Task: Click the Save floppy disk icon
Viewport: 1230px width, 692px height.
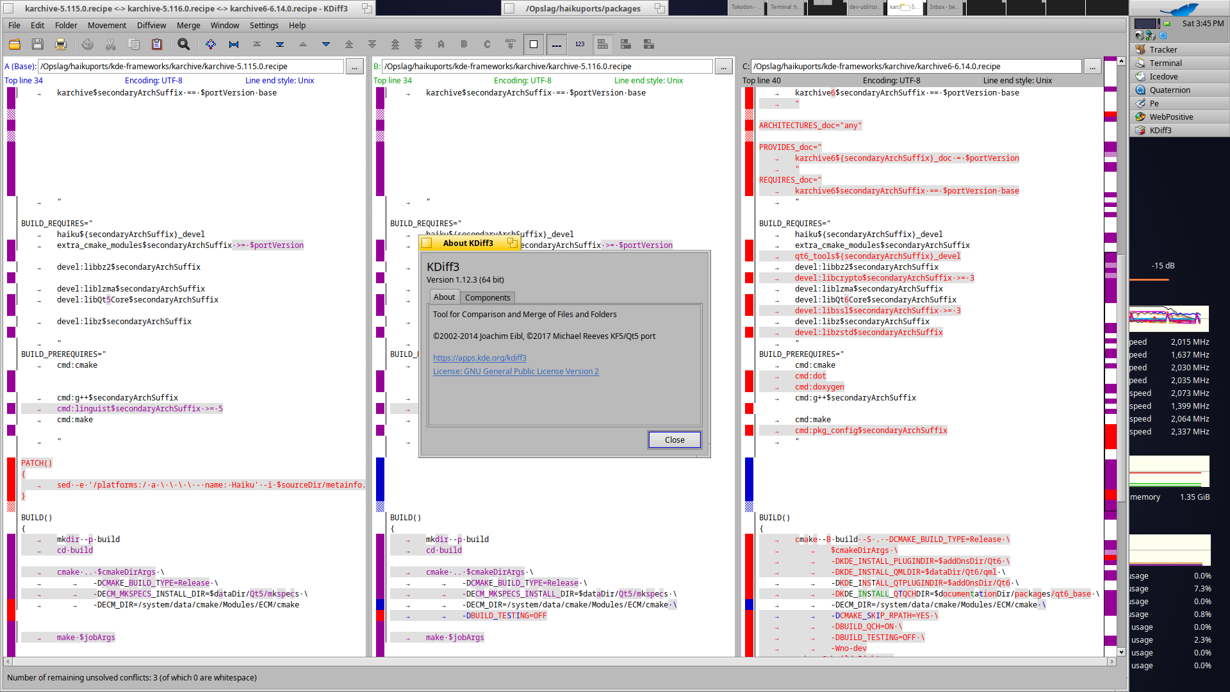Action: (38, 44)
